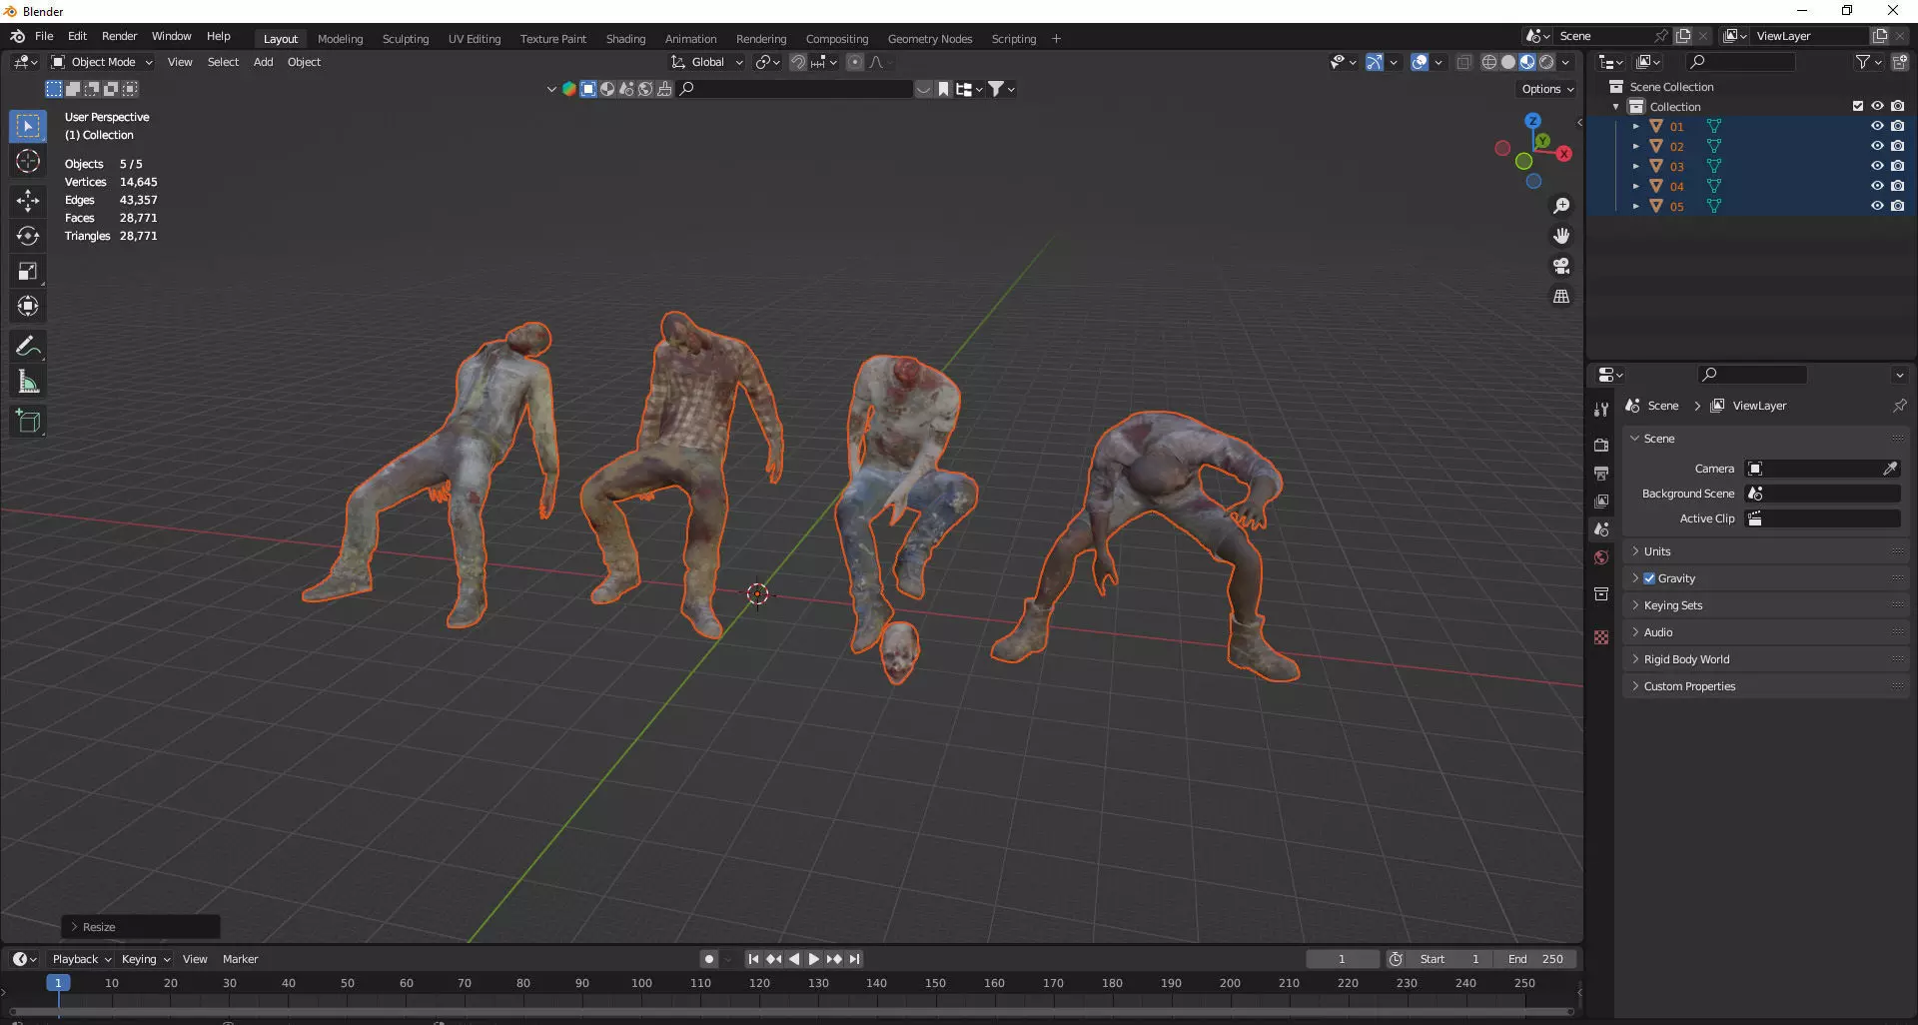Click the Select Box tool
The image size is (1918, 1025).
click(28, 126)
